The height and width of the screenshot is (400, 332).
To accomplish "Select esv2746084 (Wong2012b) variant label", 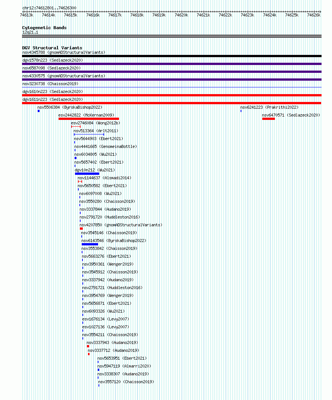I will click(x=95, y=123).
